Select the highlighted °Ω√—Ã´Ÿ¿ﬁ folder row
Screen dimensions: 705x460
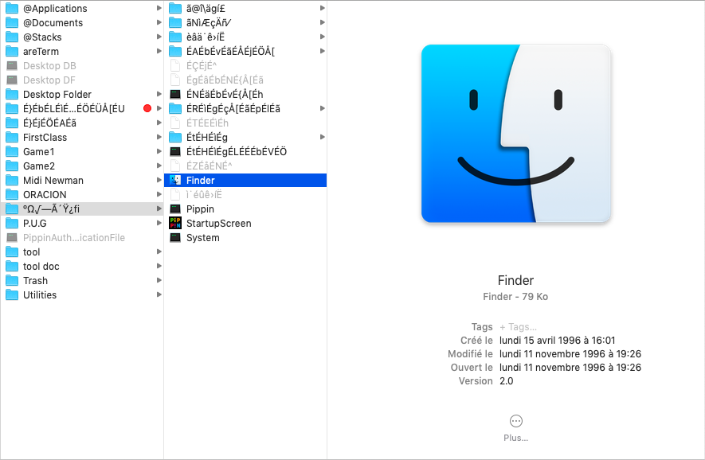82,209
